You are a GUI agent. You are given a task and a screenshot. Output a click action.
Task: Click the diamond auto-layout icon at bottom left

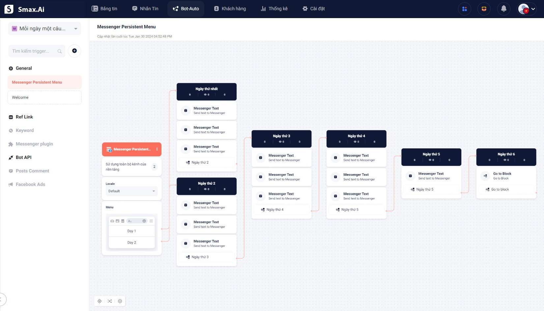tap(100, 301)
